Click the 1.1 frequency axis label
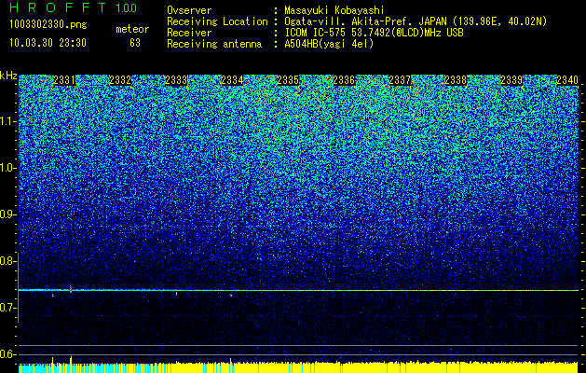Screen dimensions: 586x373 pyautogui.click(x=7, y=121)
